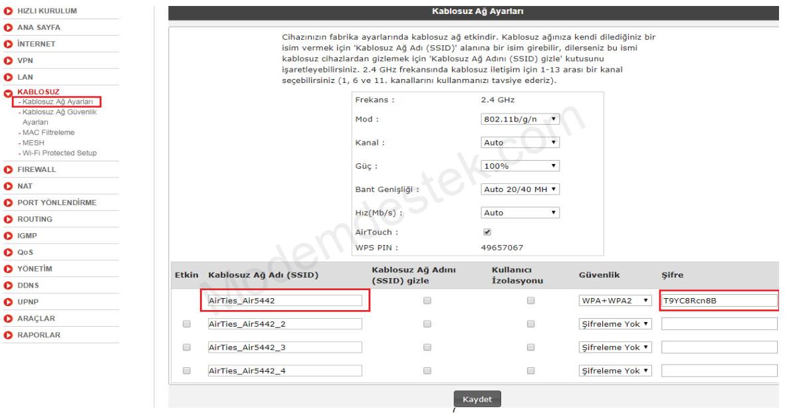The width and height of the screenshot is (785, 413).
Task: Open the Wi-Fi Protected Setup link
Action: click(x=59, y=153)
